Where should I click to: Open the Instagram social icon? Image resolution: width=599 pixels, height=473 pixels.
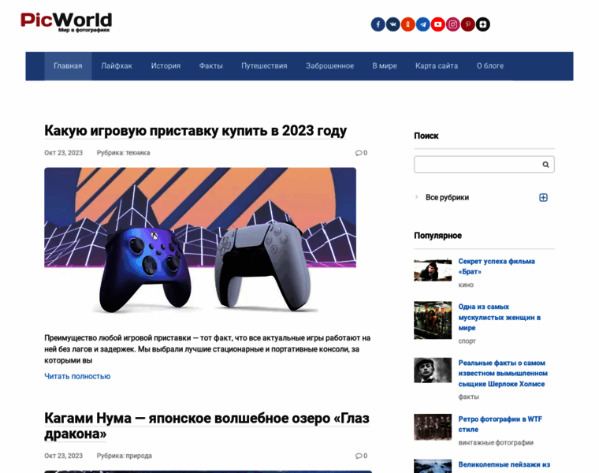(x=452, y=24)
